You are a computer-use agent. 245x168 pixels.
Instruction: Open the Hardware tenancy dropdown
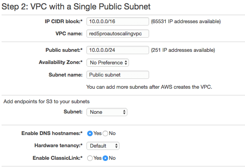coord(103,146)
